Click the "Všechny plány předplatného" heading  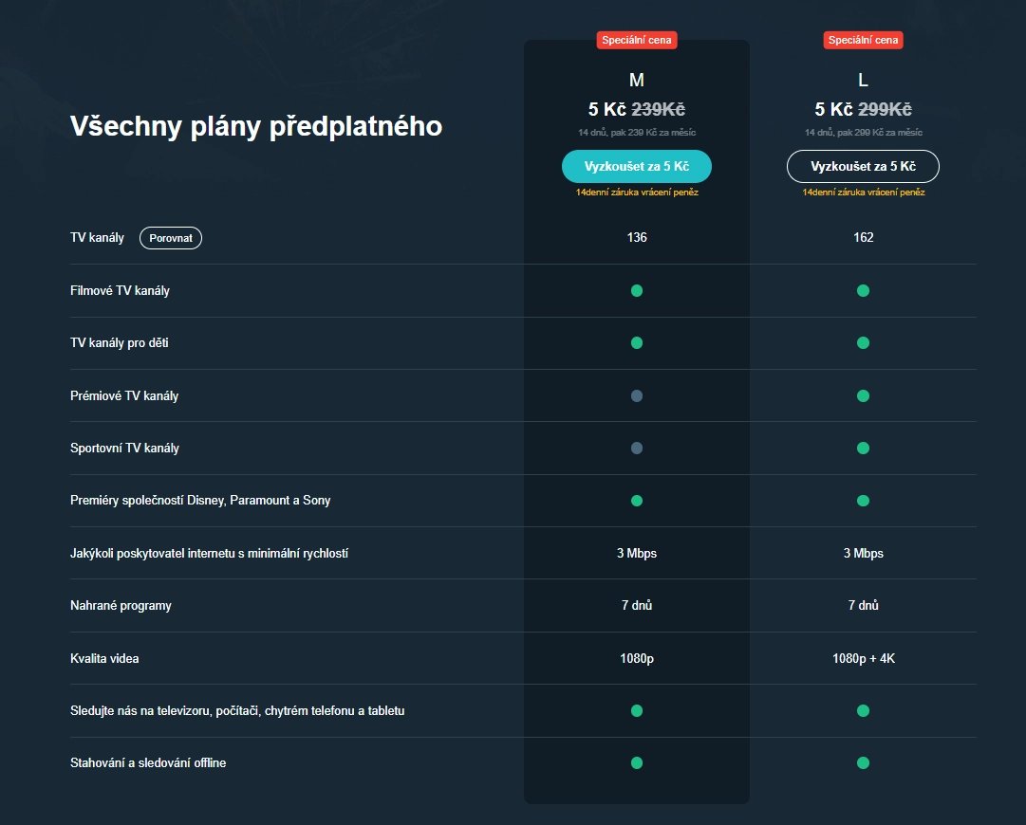[x=256, y=126]
